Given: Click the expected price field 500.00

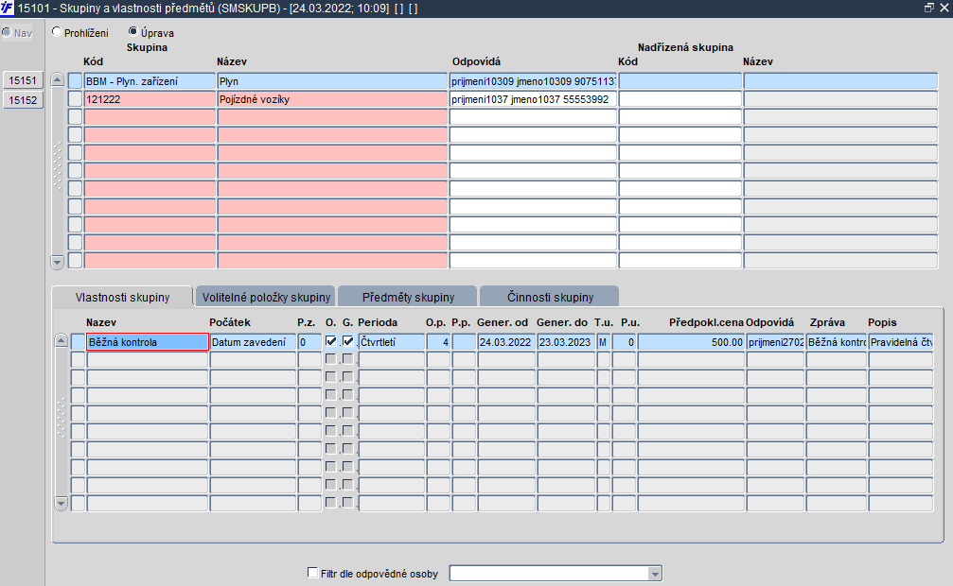Looking at the screenshot, I should click(x=691, y=342).
